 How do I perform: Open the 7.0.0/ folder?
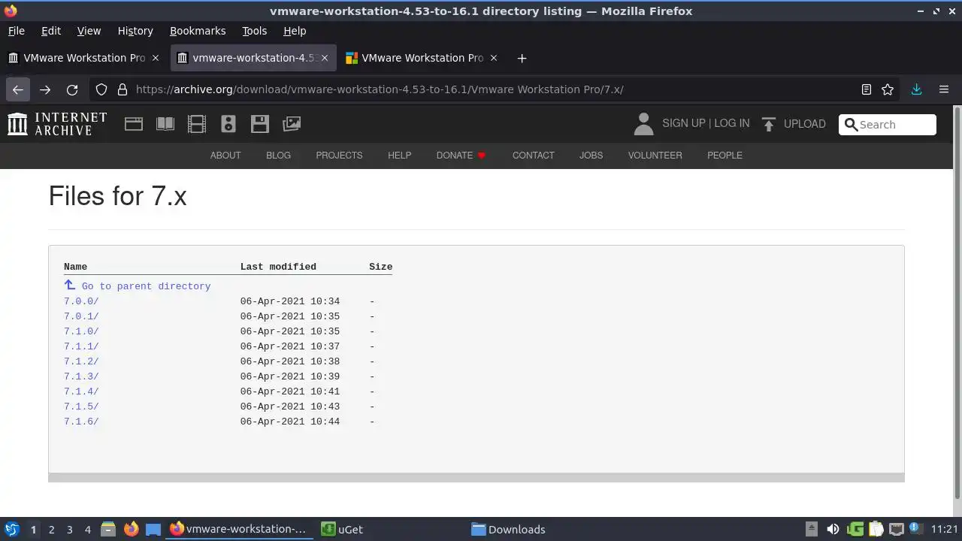tap(81, 301)
